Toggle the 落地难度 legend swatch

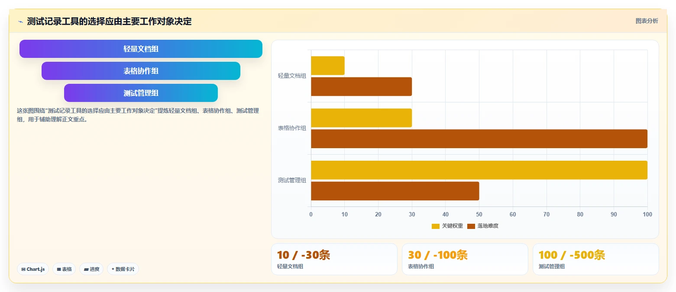point(471,226)
